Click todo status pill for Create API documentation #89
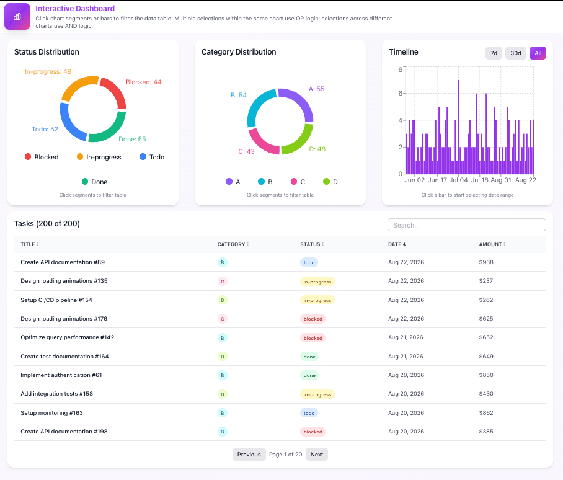 click(309, 262)
